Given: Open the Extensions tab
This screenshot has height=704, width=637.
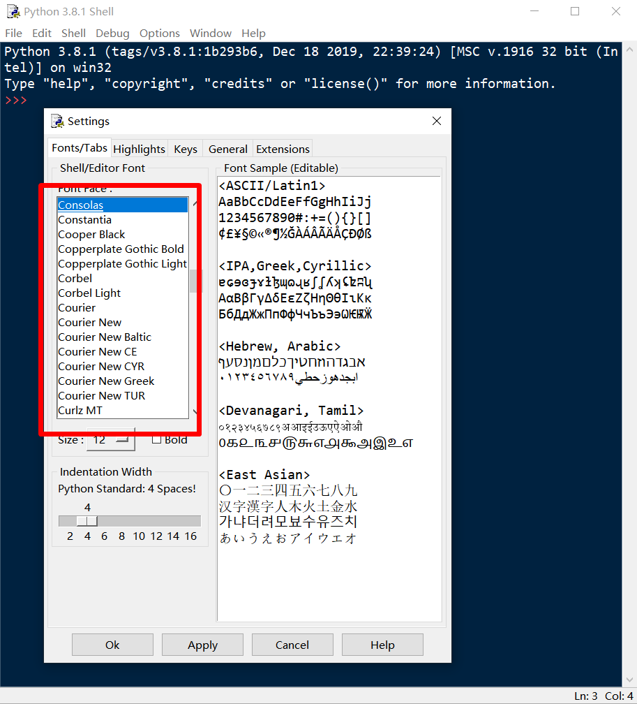Looking at the screenshot, I should [283, 149].
